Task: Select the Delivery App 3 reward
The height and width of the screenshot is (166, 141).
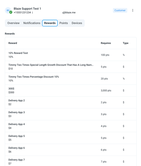Action: click(x=17, y=112)
